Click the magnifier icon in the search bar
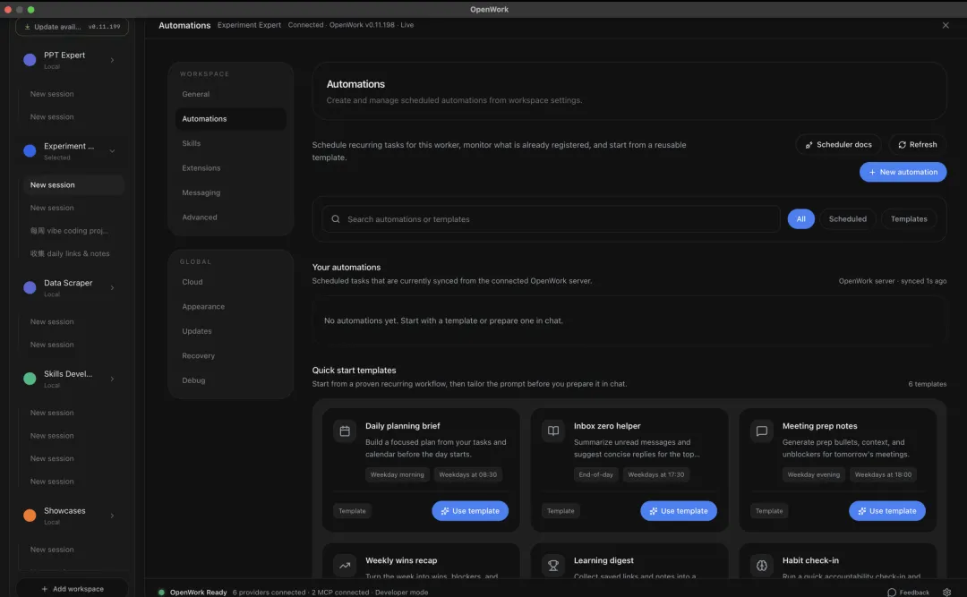The height and width of the screenshot is (597, 967). (x=336, y=219)
